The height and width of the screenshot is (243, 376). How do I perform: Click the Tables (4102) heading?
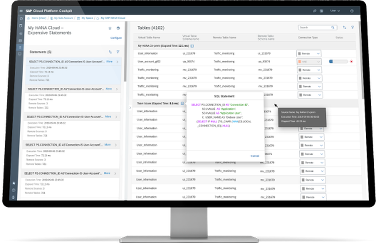pyautogui.click(x=151, y=28)
